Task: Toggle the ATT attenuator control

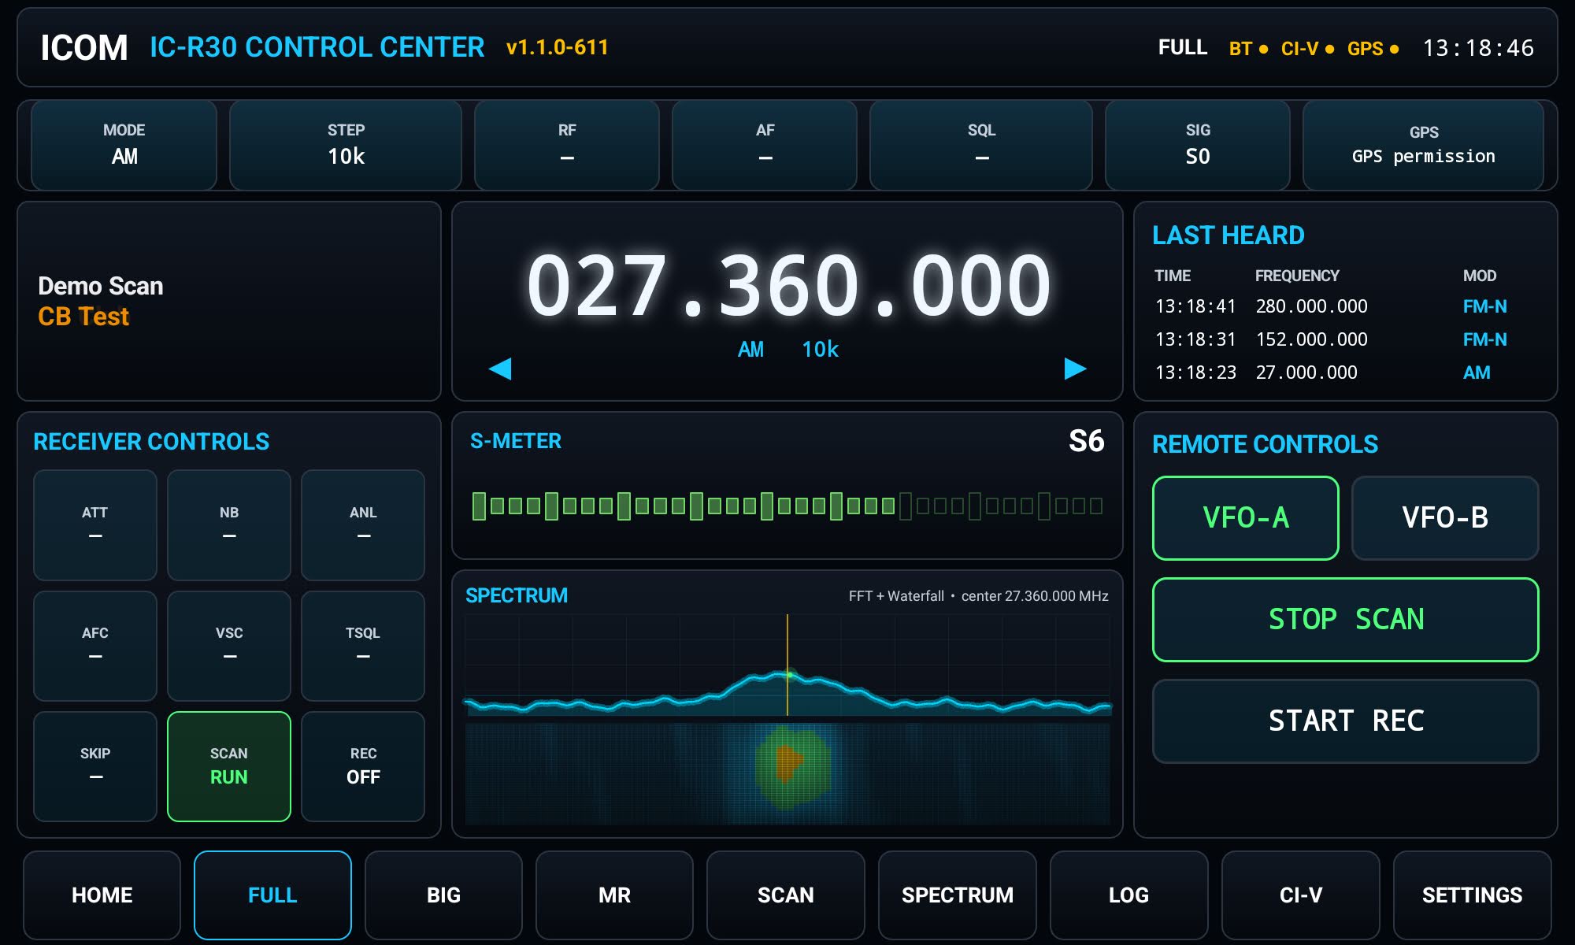Action: [x=95, y=525]
